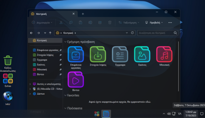
Task: Click the pin icon next to Έγγραφα
Action: pyautogui.click(x=60, y=60)
